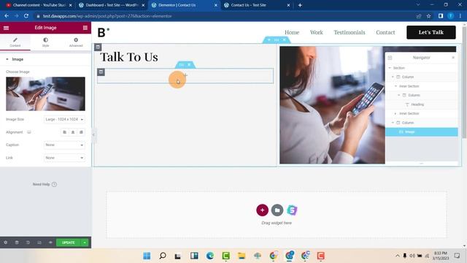Reload the page in browser
Viewport: 467px width, 263px height.
[26, 16]
